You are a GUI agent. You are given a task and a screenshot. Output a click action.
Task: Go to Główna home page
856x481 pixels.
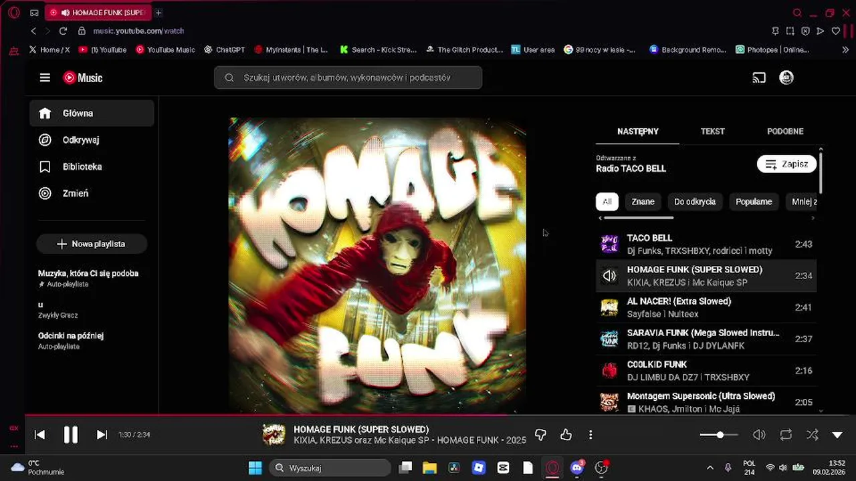click(92, 113)
